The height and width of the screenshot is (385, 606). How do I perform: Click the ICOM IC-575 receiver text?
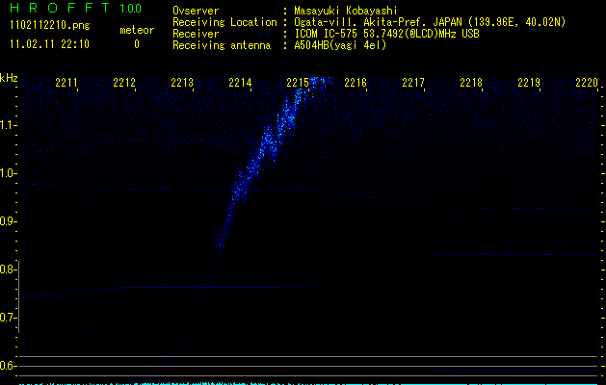click(386, 34)
